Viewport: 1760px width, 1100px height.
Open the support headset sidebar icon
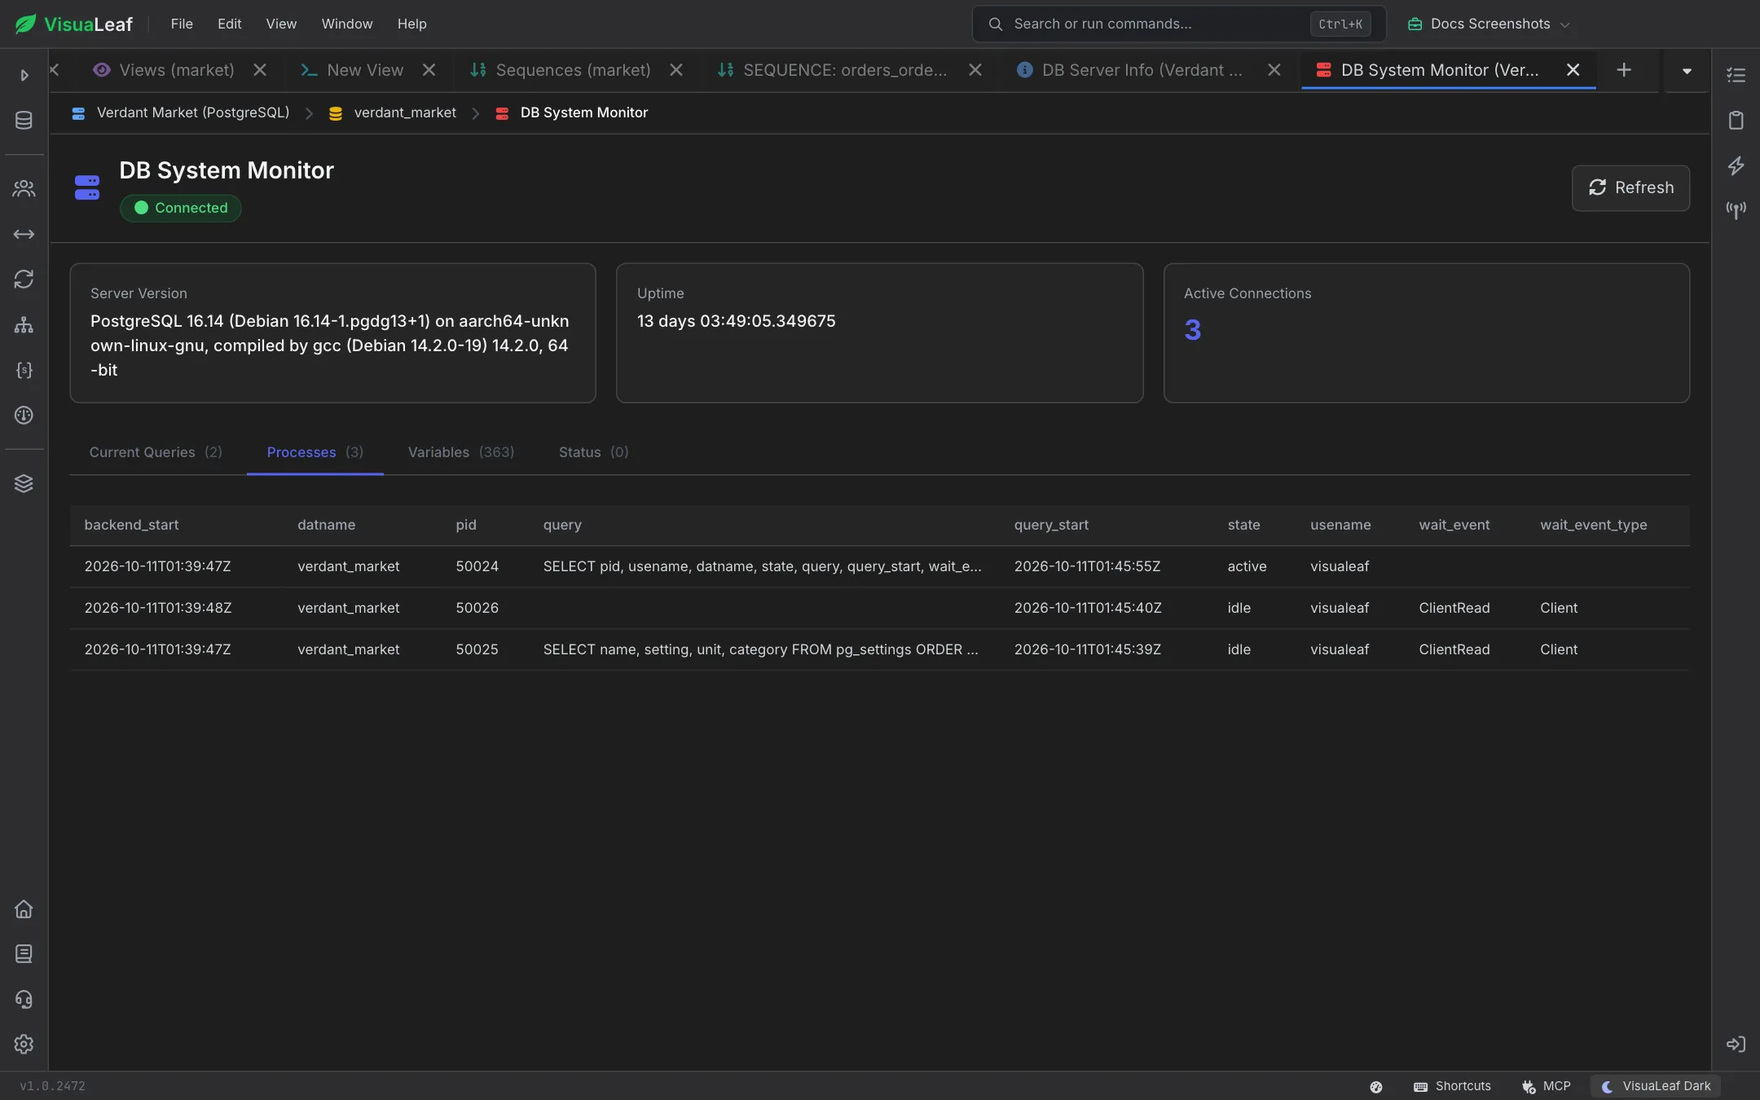tap(24, 1000)
